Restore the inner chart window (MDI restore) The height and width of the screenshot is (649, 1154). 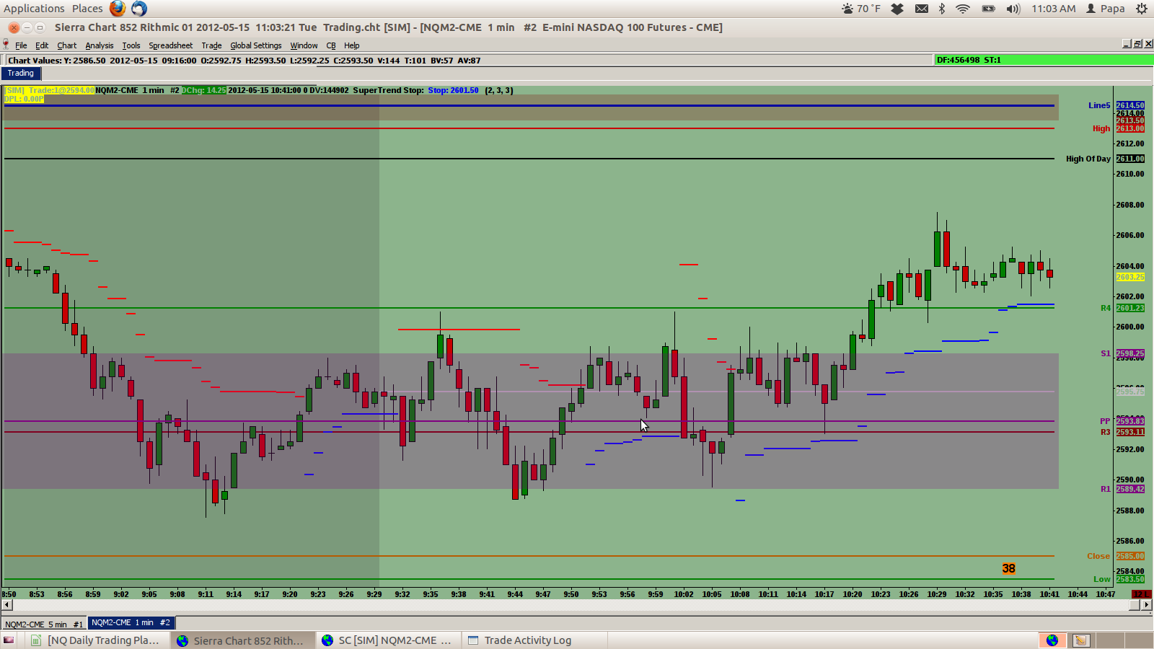click(1137, 44)
